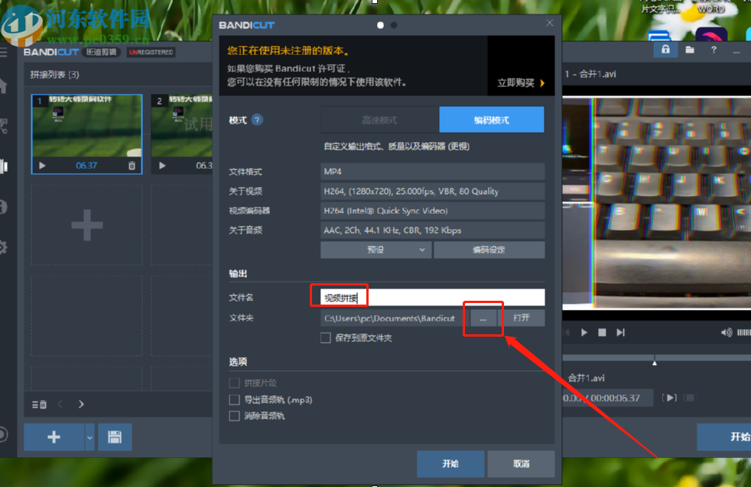The height and width of the screenshot is (487, 751).
Task: Select the Join tool in sidebar
Action: (x=3, y=166)
